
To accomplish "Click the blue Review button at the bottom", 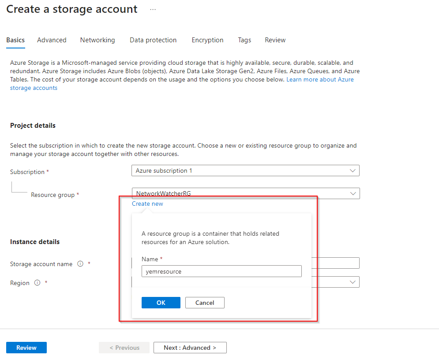I will 26,348.
